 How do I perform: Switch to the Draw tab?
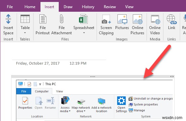click(x=68, y=7)
